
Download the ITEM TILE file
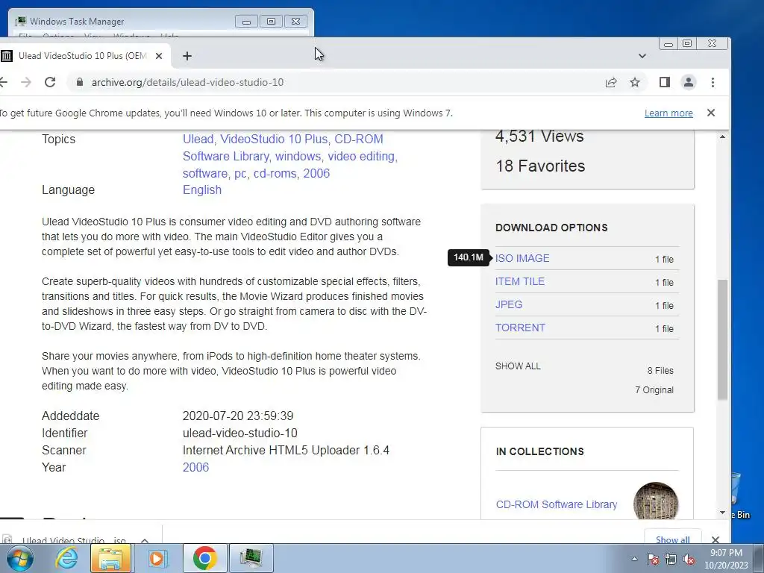(x=520, y=281)
